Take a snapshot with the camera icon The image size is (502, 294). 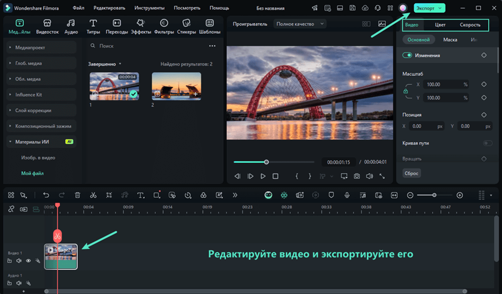pos(357,176)
